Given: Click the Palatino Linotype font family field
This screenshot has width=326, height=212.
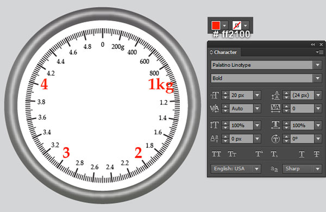Looking at the screenshot, I should 262,65.
